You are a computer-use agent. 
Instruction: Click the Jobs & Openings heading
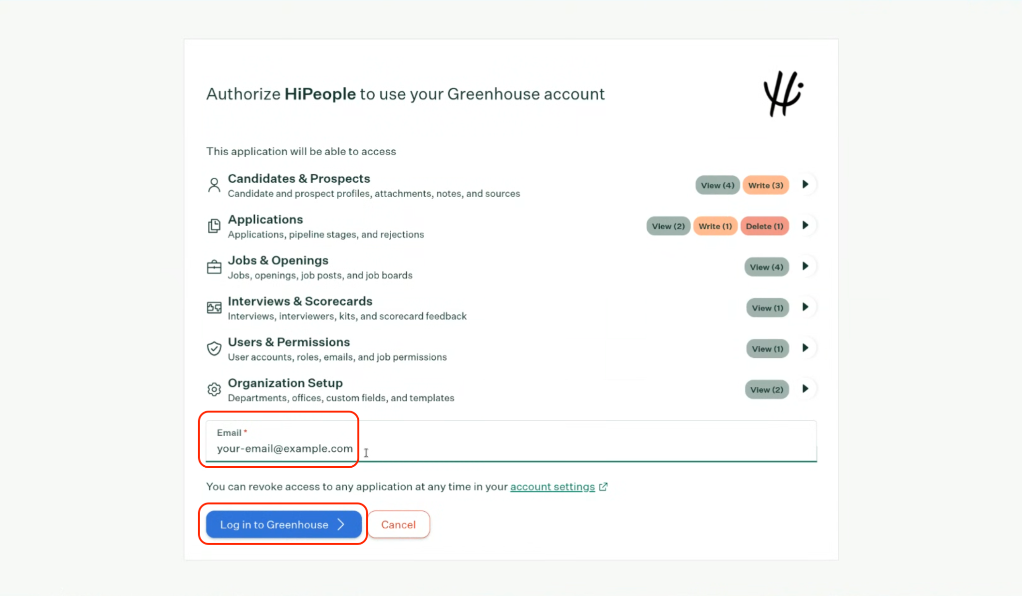(x=278, y=261)
